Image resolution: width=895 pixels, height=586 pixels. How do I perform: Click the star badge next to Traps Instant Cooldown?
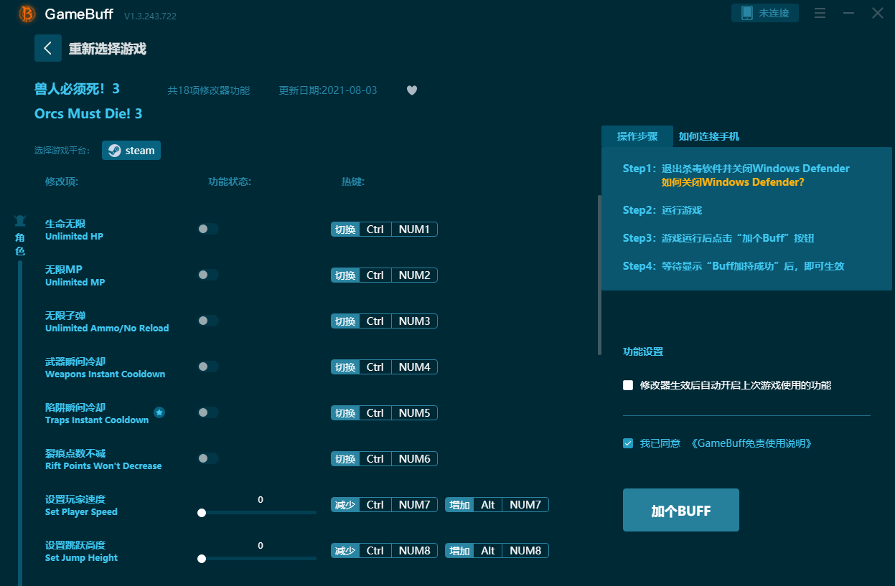[x=159, y=412]
